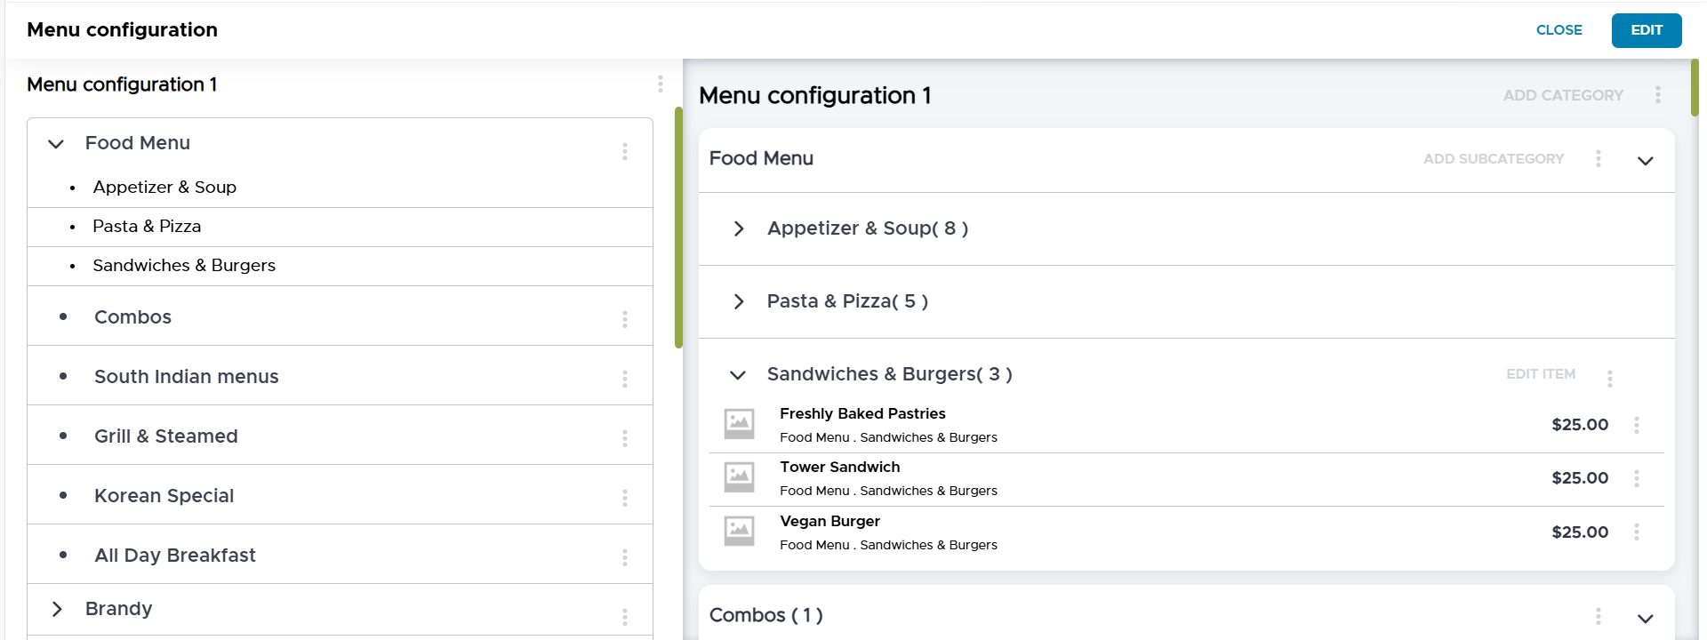The image size is (1707, 640).
Task: Select Grill & Steamed category
Action: (x=165, y=436)
